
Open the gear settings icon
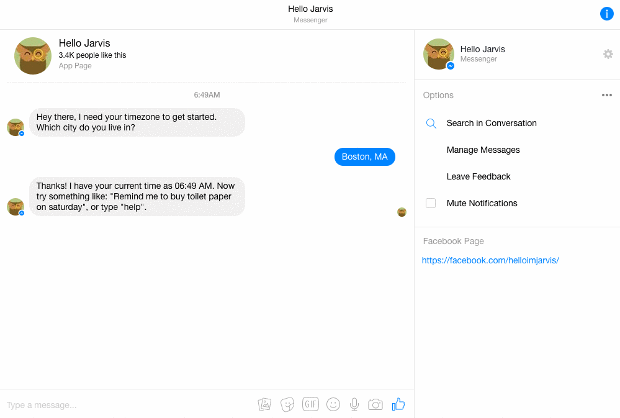(608, 54)
